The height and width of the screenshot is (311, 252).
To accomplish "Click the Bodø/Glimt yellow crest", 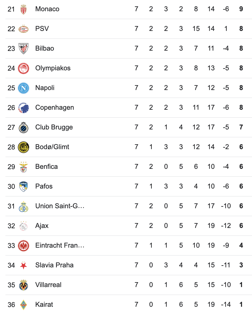I will click(x=23, y=147).
